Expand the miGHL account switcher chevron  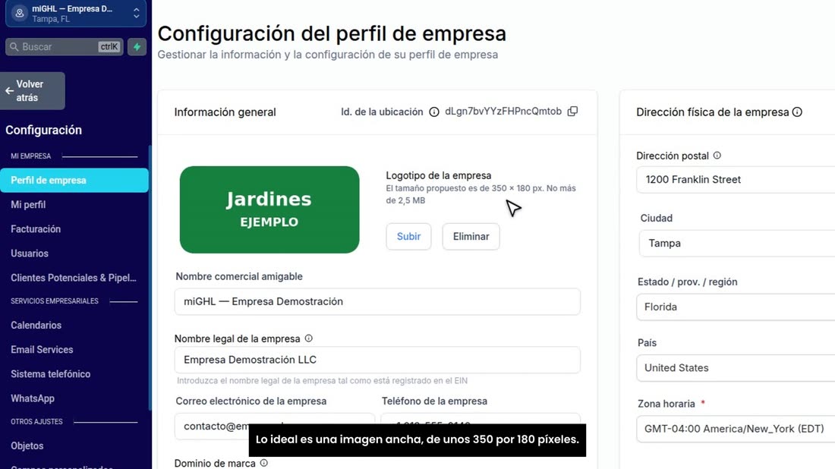(137, 14)
